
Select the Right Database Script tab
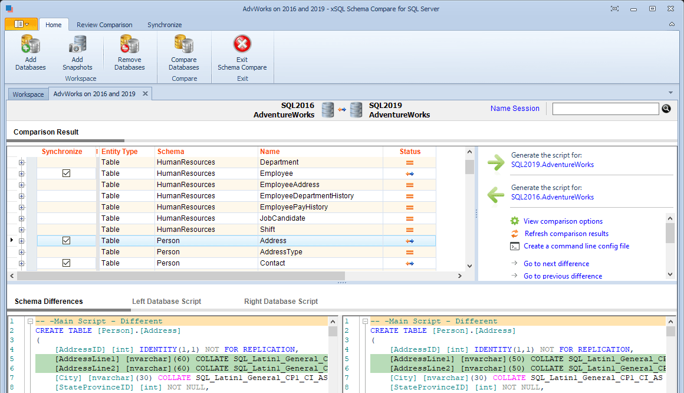coord(281,302)
